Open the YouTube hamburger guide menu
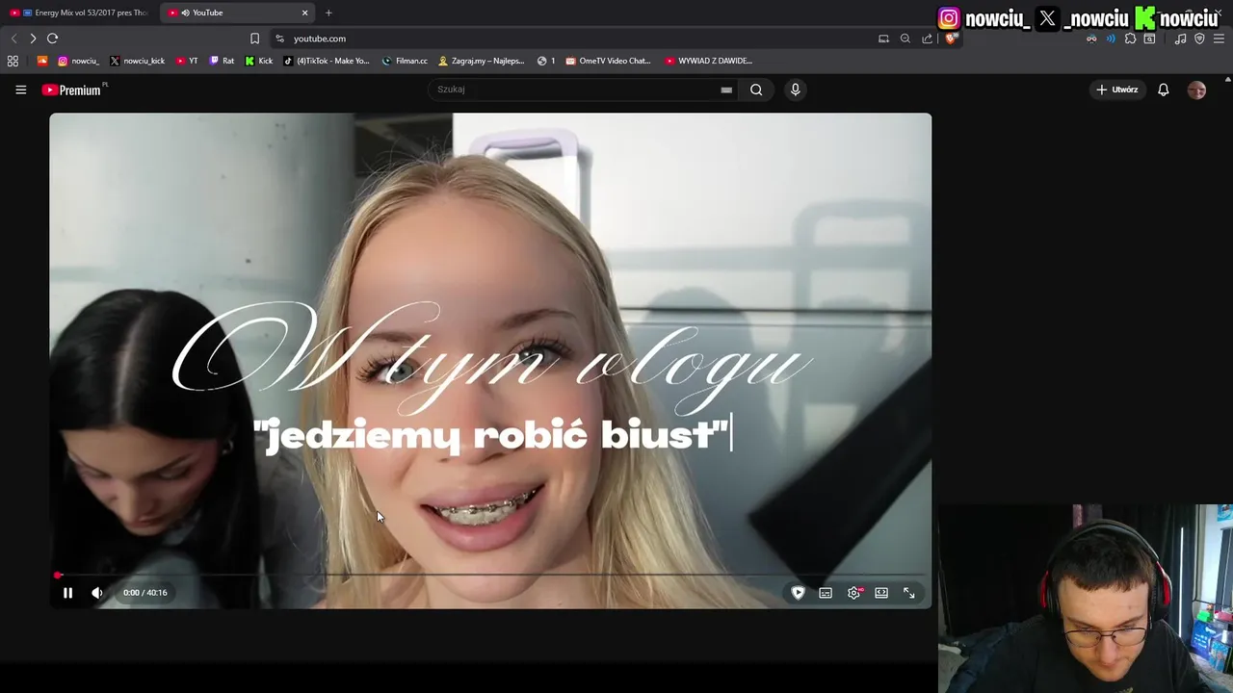Screen dimensions: 1233x693 coord(20,90)
